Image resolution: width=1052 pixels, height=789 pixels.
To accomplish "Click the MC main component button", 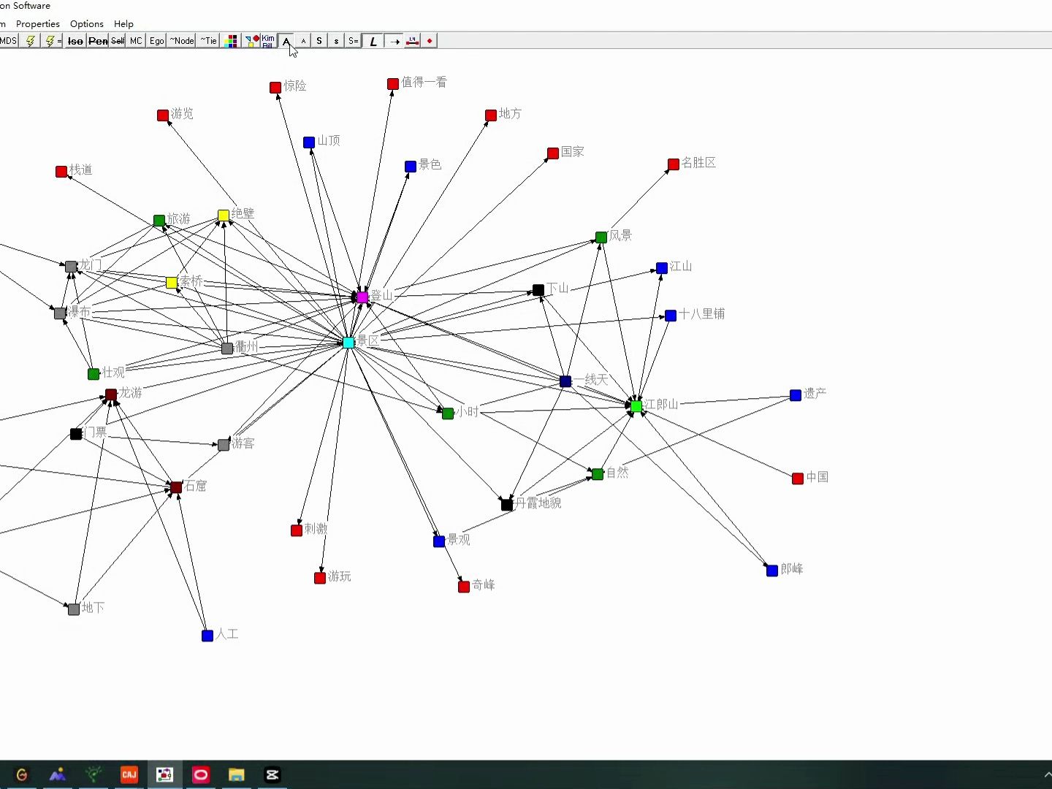I will 136,41.
